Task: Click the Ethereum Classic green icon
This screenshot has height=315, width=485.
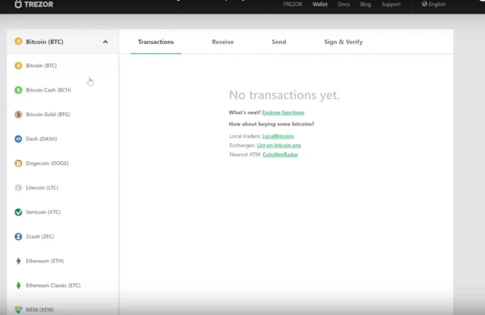Action: point(18,286)
